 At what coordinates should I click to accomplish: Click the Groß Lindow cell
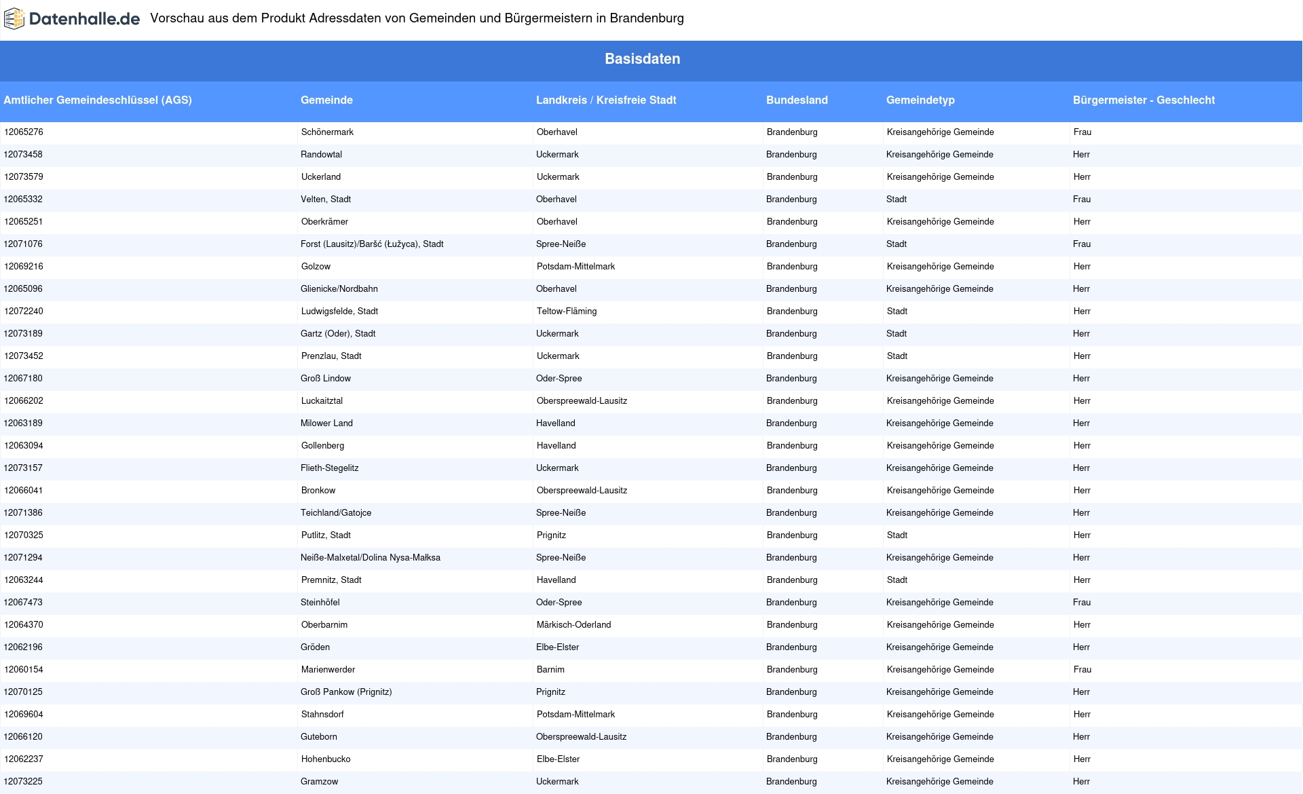(x=326, y=379)
